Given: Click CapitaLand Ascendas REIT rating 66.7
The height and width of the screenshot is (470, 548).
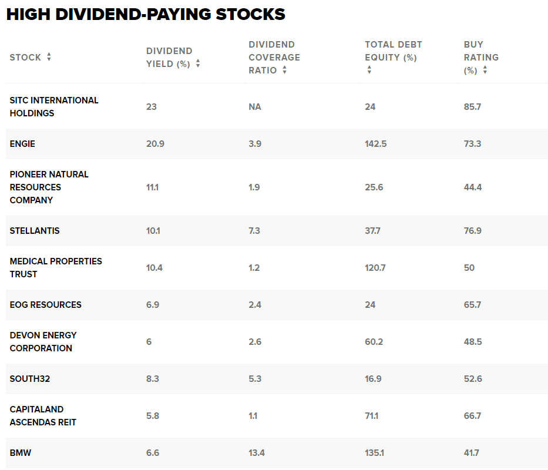Looking at the screenshot, I should pyautogui.click(x=472, y=416).
